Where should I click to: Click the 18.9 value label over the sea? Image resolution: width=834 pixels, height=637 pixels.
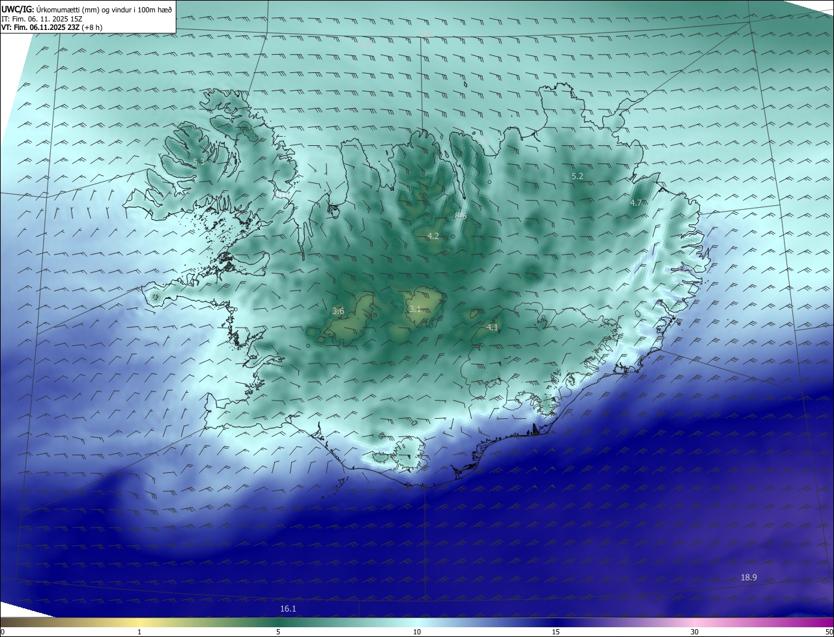[749, 577]
